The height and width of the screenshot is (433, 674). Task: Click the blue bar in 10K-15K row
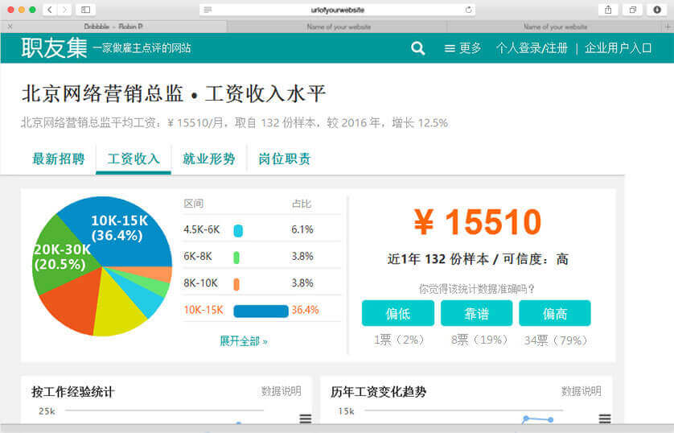click(x=261, y=311)
